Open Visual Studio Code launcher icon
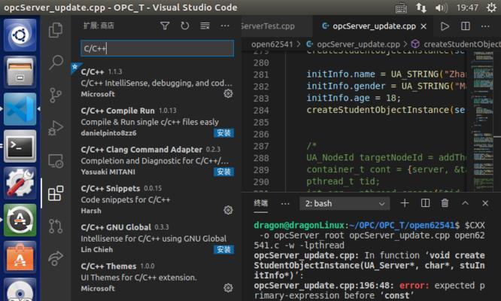This screenshot has height=301, width=501. (x=20, y=109)
